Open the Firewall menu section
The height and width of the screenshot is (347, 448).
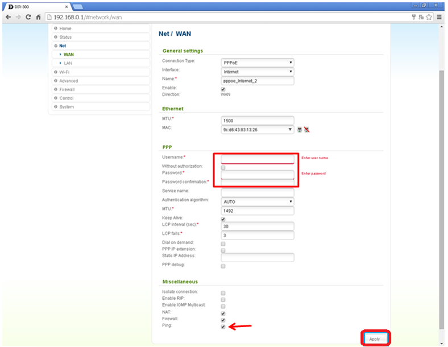(67, 89)
